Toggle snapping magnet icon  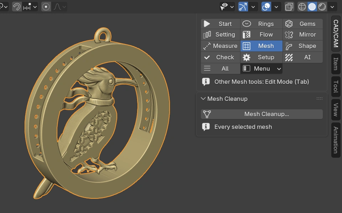(17, 7)
